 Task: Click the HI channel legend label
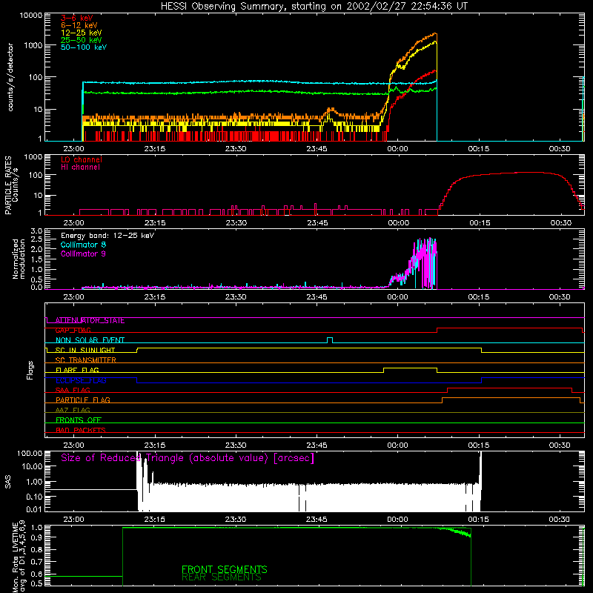[x=81, y=168]
